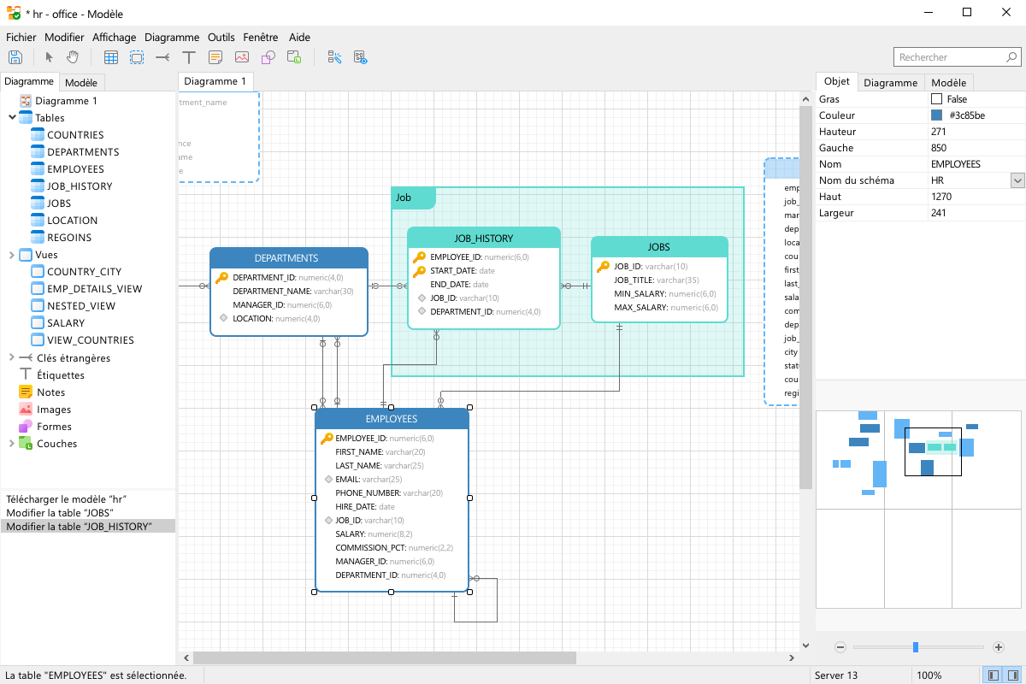Expand the Clés étrangères node
The width and height of the screenshot is (1026, 684).
pyautogui.click(x=11, y=357)
